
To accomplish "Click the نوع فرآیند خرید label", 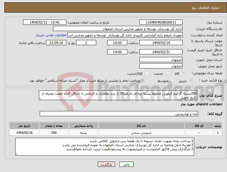I will pos(211,80).
